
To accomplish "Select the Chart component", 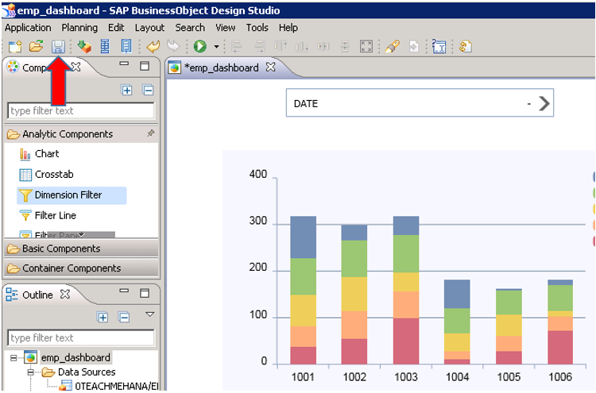I will 40,154.
